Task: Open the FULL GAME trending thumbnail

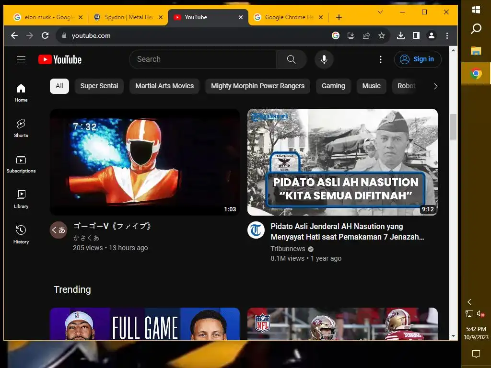Action: click(145, 324)
